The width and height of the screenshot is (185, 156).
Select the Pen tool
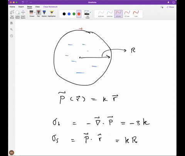point(39,14)
